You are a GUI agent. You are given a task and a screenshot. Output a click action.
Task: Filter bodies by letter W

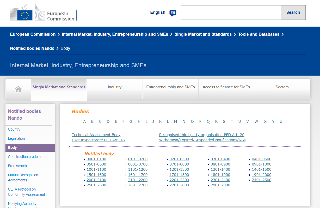pos(256,121)
